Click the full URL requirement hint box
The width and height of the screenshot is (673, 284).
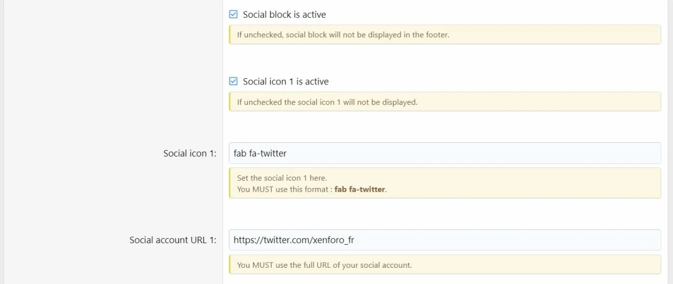click(444, 265)
